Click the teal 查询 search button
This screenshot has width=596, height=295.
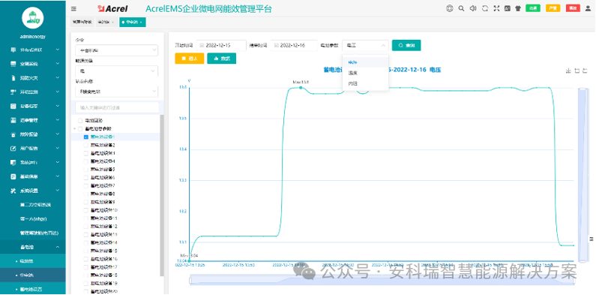coord(406,45)
